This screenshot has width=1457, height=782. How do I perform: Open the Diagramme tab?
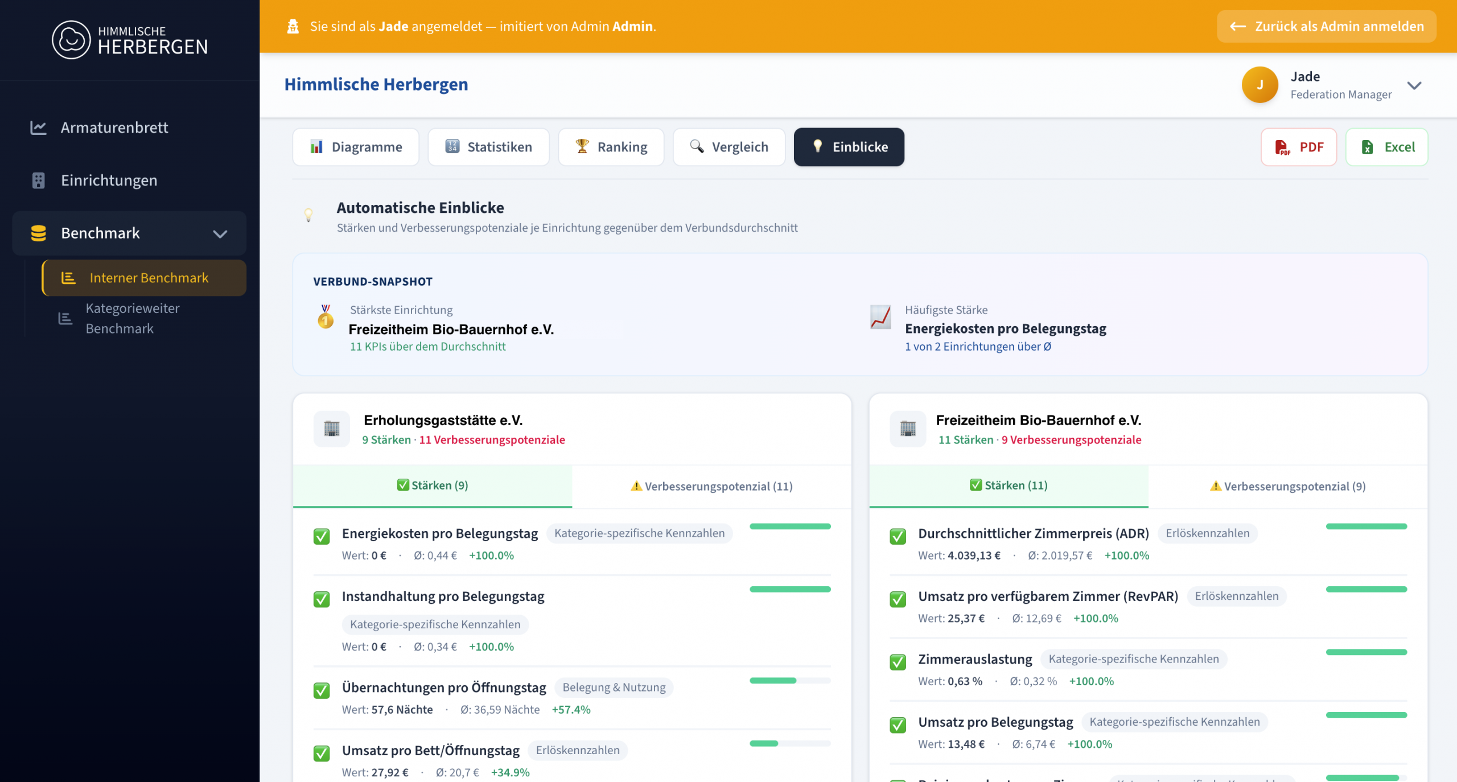pos(356,147)
